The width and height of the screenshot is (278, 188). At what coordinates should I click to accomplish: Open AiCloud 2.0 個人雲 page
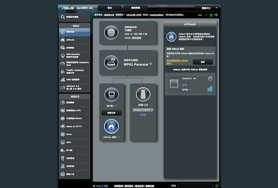click(75, 87)
